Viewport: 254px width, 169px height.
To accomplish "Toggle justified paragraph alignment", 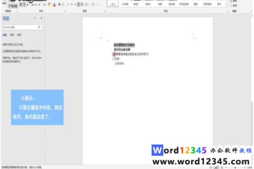I will (79, 5).
